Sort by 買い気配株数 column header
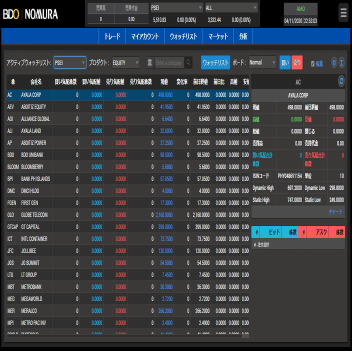This screenshot has height=352, width=352. click(66, 82)
